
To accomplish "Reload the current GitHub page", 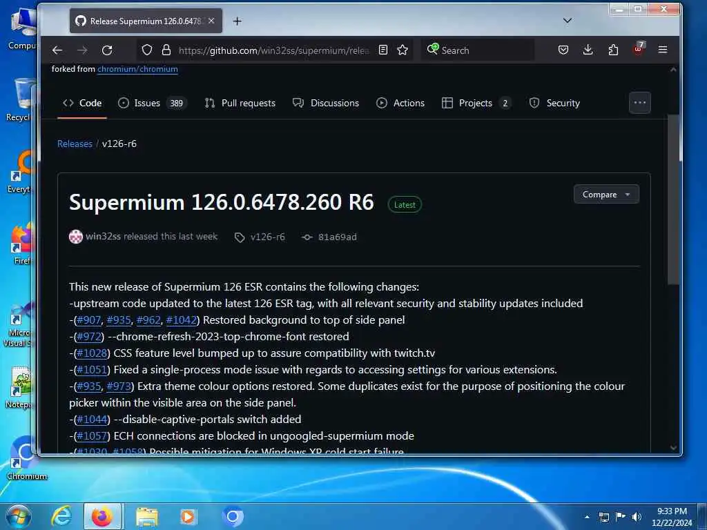I will [107, 50].
